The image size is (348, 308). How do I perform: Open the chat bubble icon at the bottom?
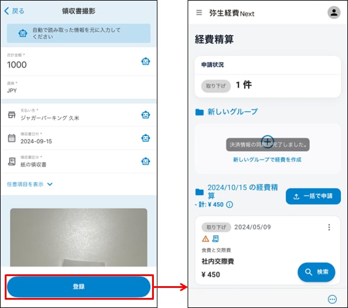pyautogui.click(x=332, y=299)
